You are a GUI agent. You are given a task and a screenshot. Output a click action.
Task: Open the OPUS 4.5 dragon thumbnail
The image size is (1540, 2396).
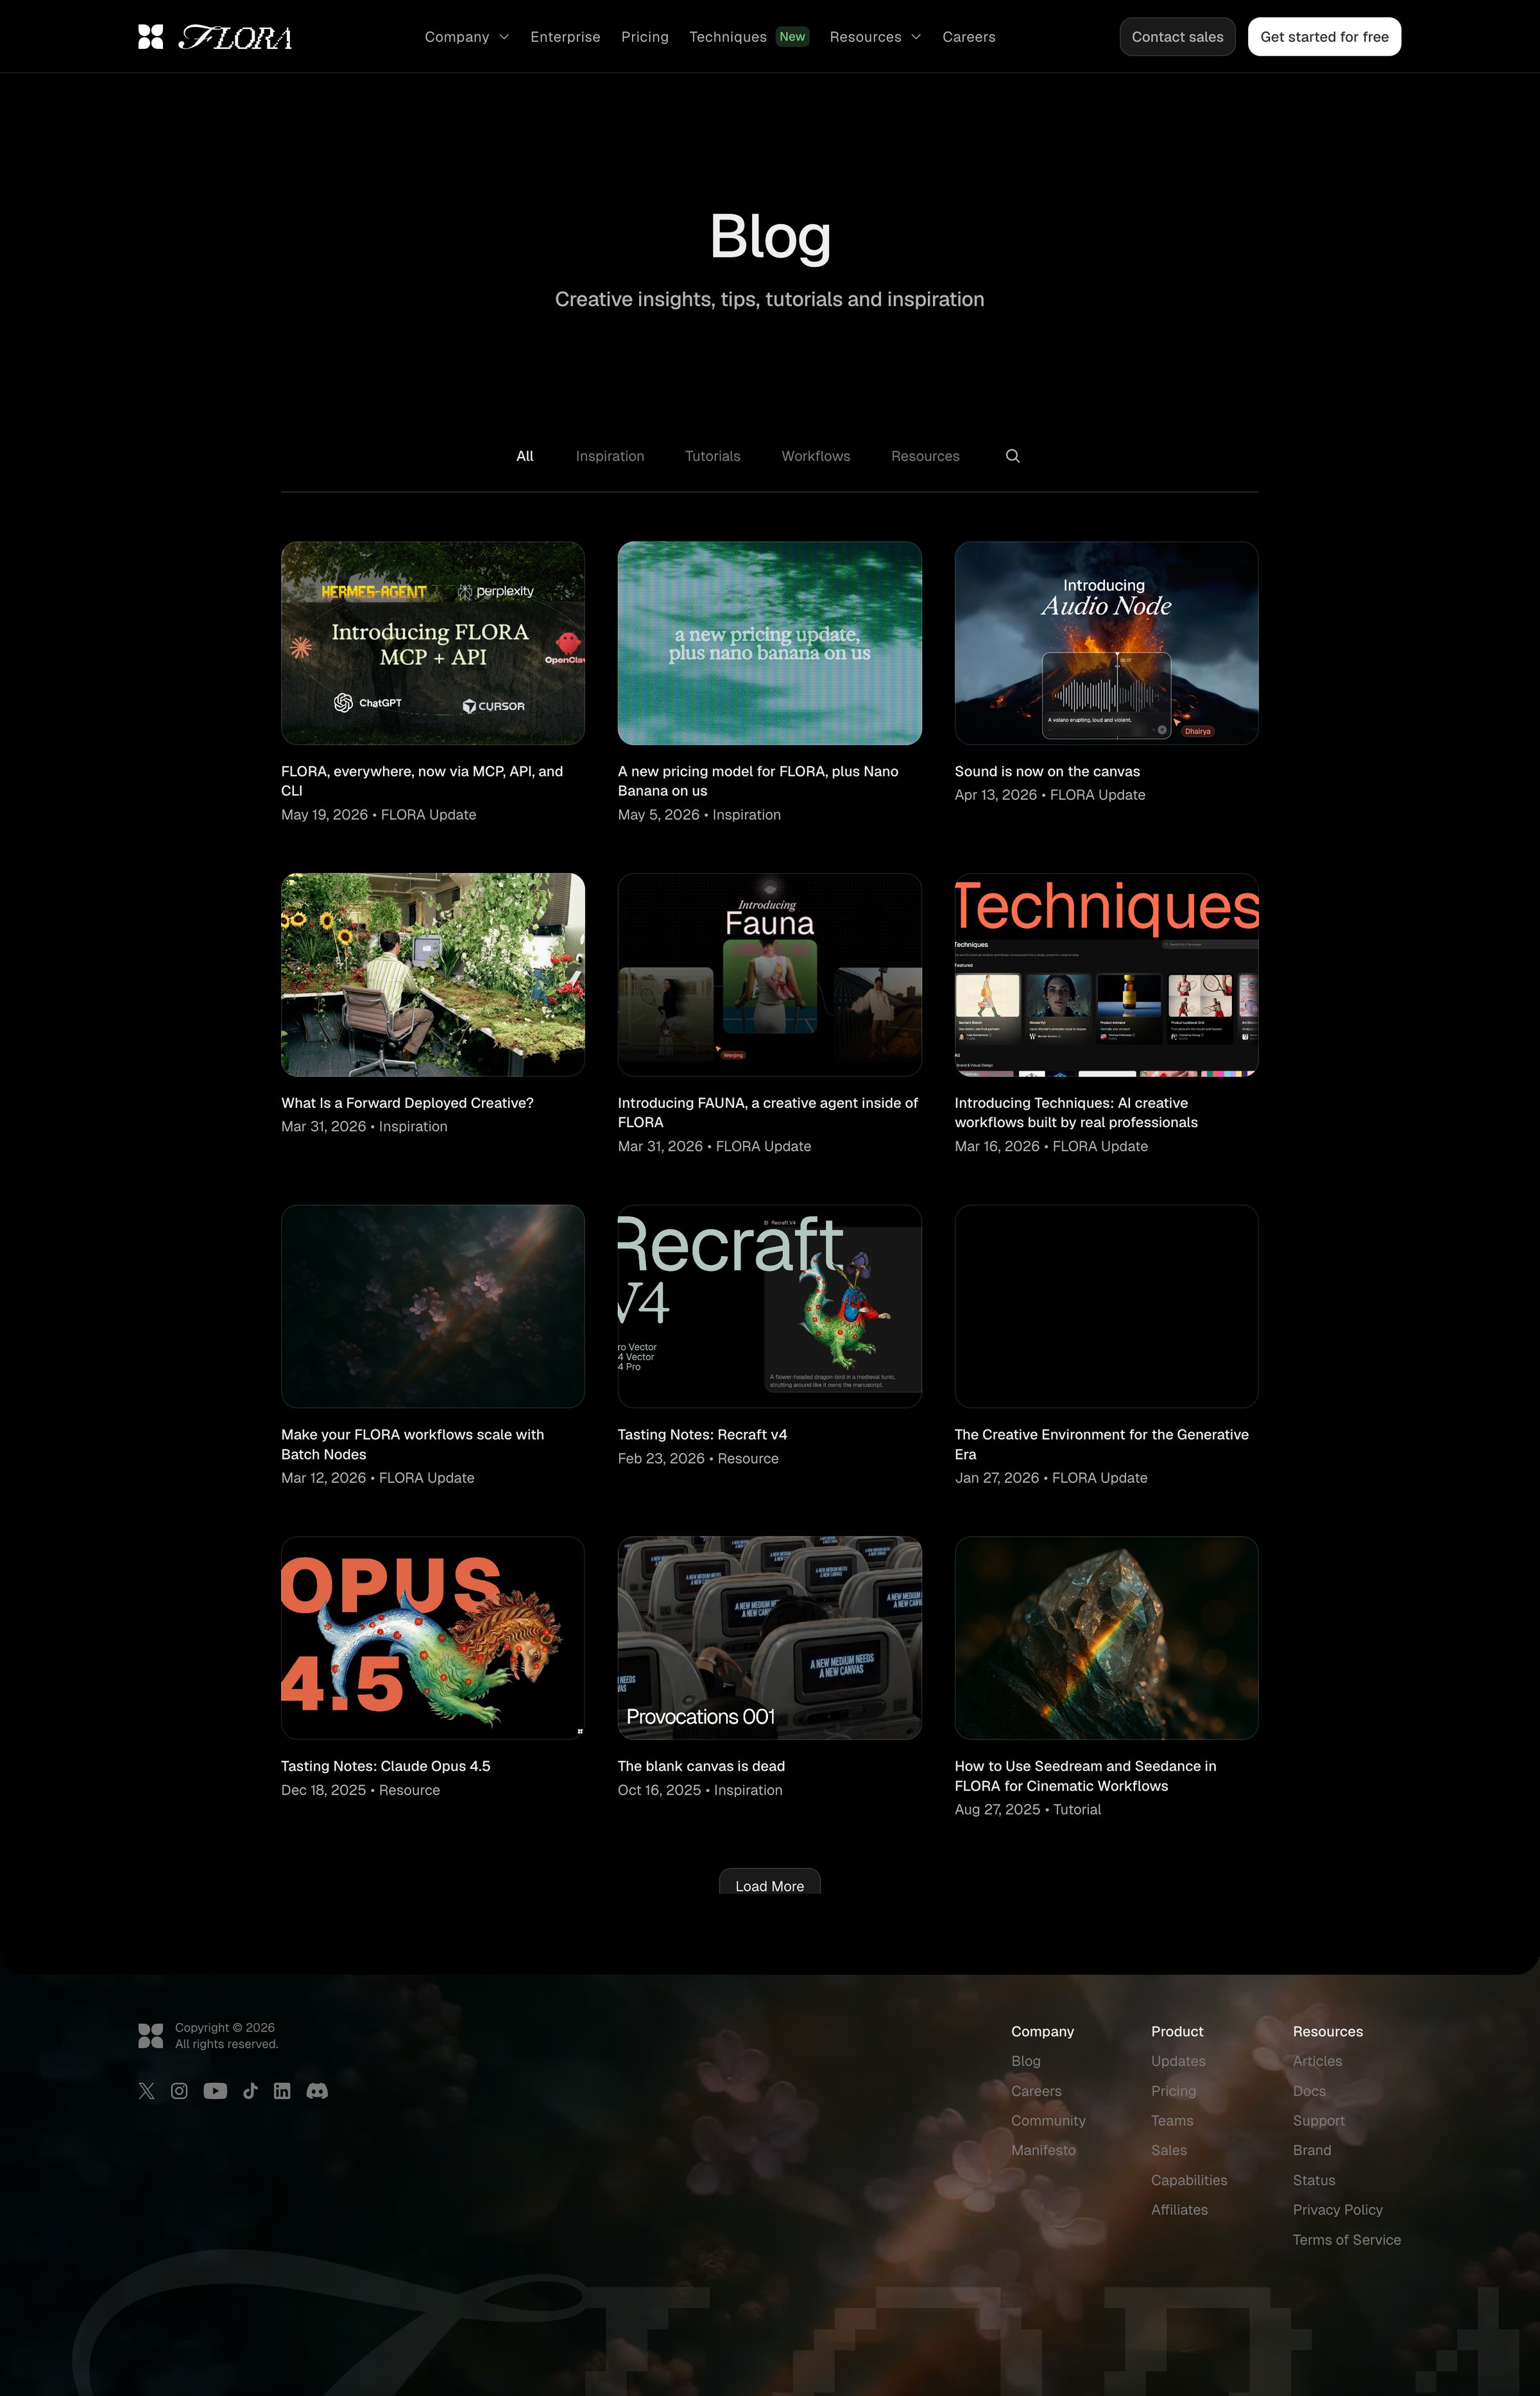coord(433,1638)
